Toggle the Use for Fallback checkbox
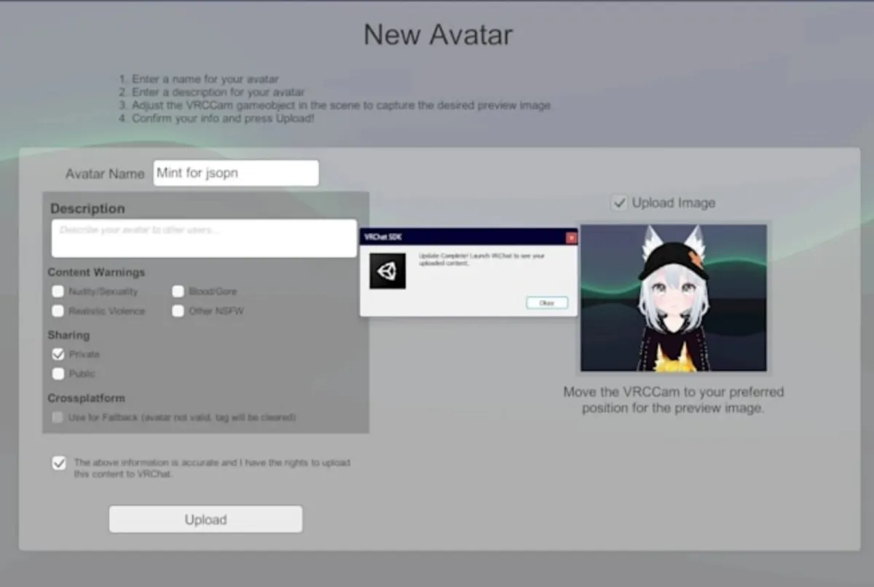Image resolution: width=874 pixels, height=587 pixels. coord(58,417)
